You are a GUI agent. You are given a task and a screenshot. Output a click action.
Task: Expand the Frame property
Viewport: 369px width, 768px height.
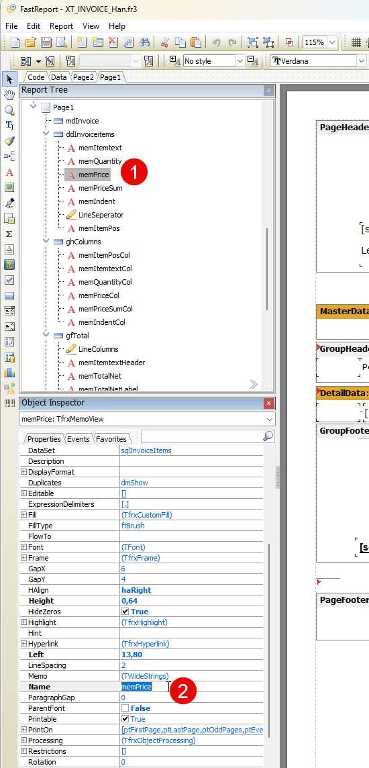[x=24, y=558]
